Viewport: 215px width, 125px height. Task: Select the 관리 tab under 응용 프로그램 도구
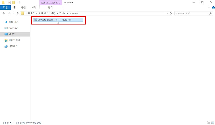coord(50,7)
